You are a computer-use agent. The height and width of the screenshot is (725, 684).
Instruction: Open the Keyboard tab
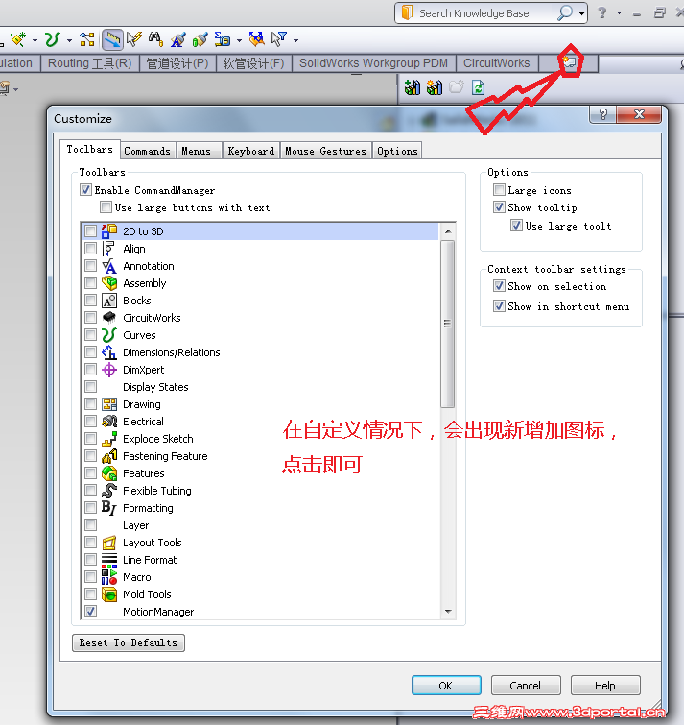(x=250, y=151)
